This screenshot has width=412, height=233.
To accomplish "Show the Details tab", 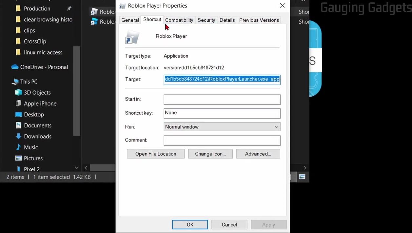I will 227,20.
